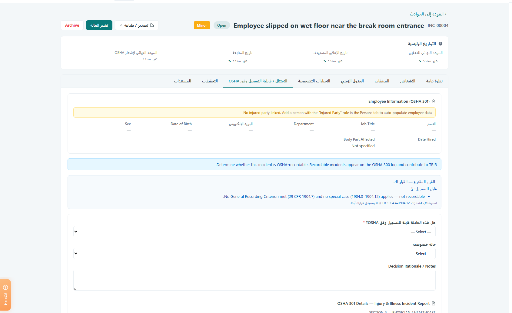Click the Open status badge
This screenshot has height=313, width=512.
click(x=222, y=25)
